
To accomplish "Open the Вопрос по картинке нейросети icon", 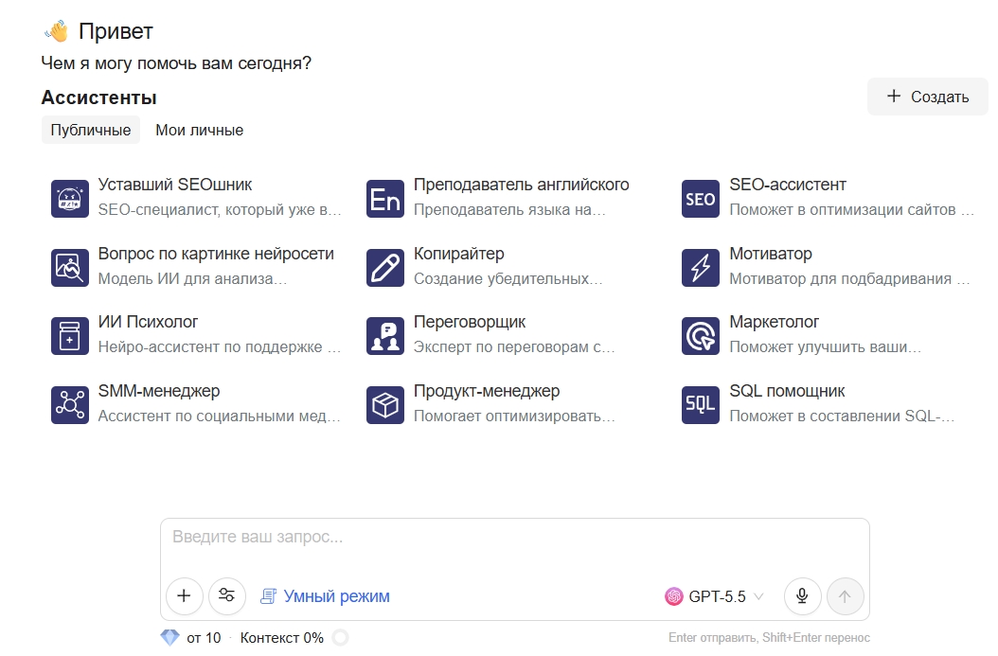I will tap(70, 268).
